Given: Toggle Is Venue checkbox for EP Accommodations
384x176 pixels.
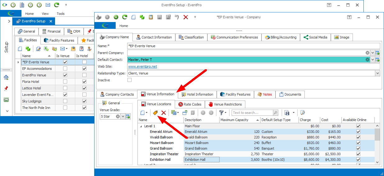Looking at the screenshot, I should click(65, 69).
